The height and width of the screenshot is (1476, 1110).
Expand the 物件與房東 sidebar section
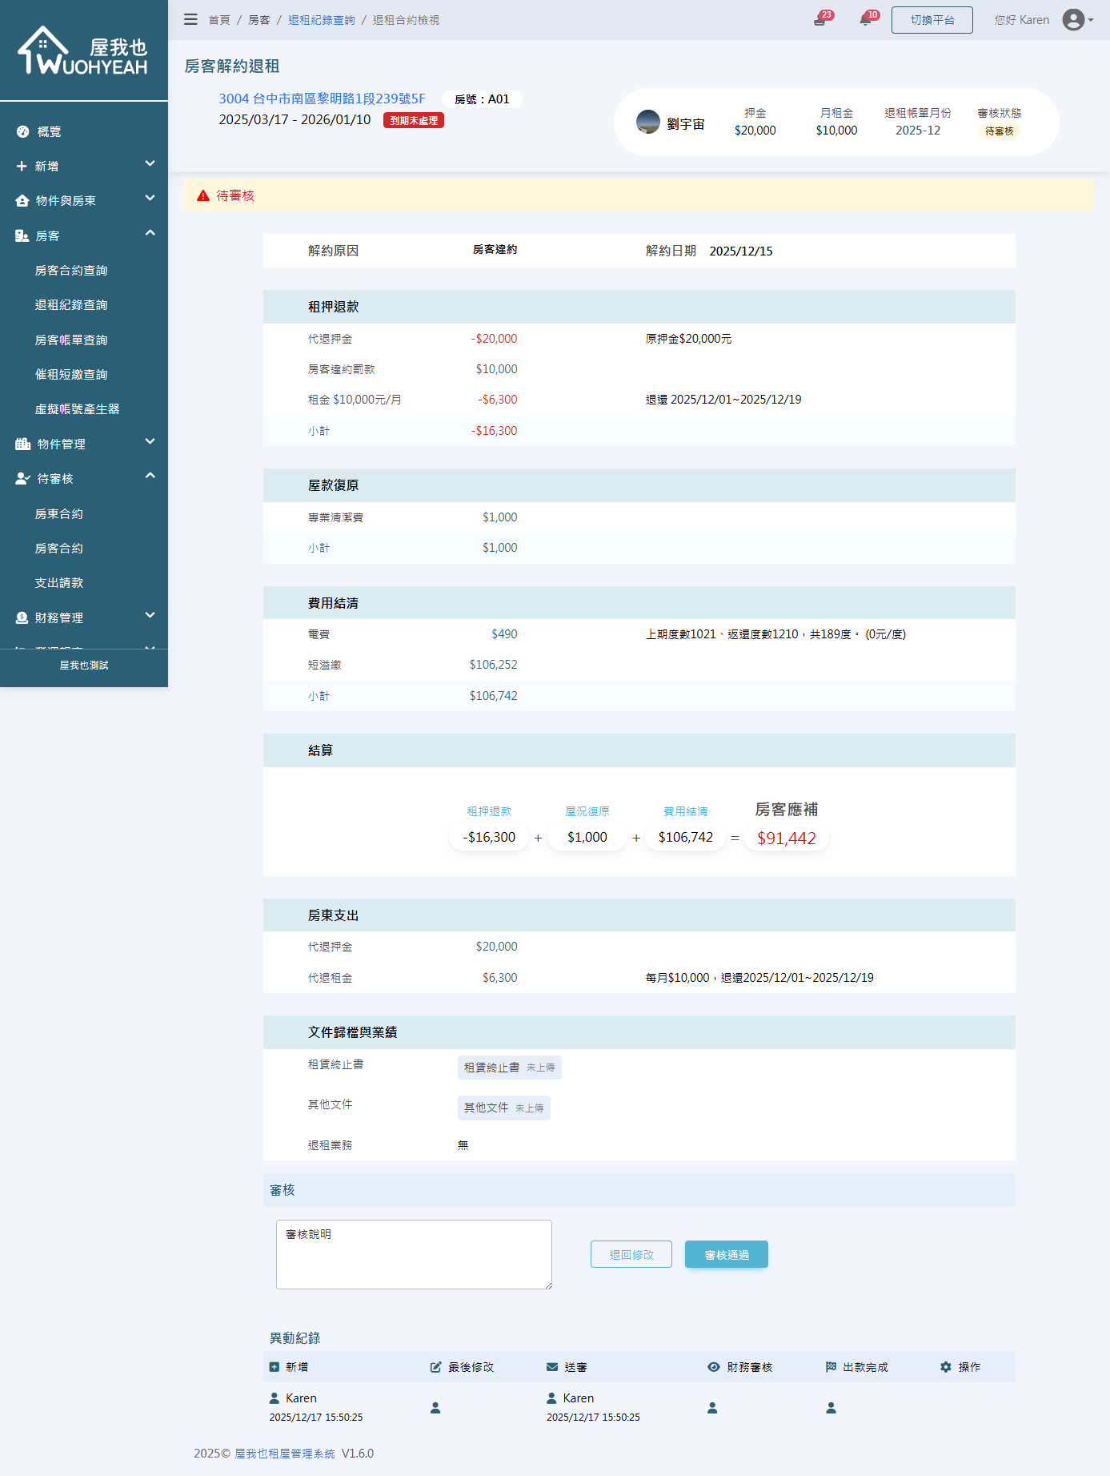tap(83, 201)
